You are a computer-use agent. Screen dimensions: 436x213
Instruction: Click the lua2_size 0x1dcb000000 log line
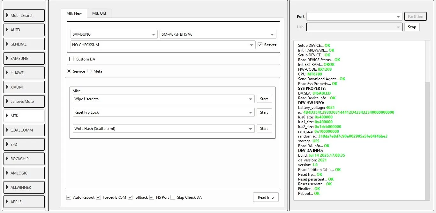click(x=319, y=127)
